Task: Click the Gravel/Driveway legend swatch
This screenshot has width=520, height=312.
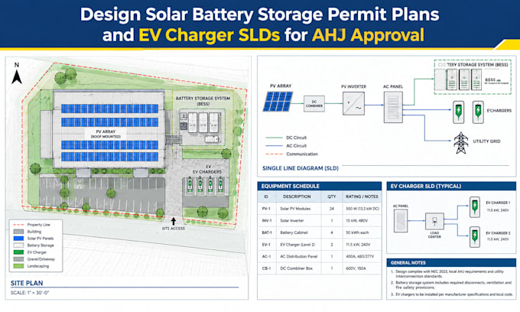Action: (x=18, y=259)
